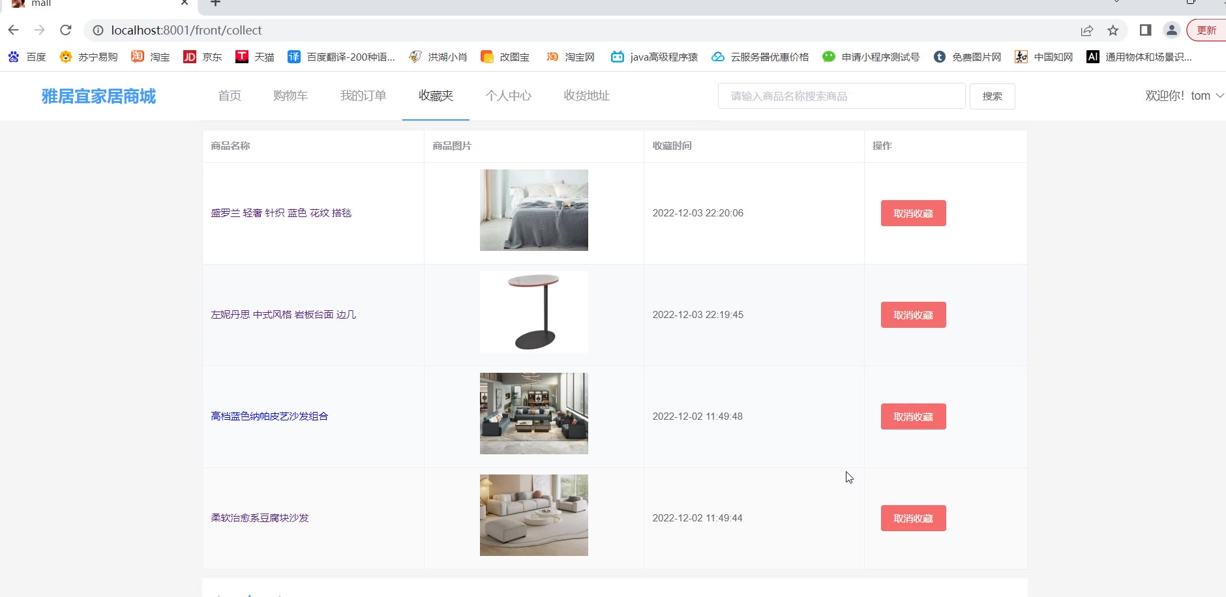The height and width of the screenshot is (597, 1226).
Task: Cancel favorite for 盛罗兰 搭毯
Action: click(913, 213)
